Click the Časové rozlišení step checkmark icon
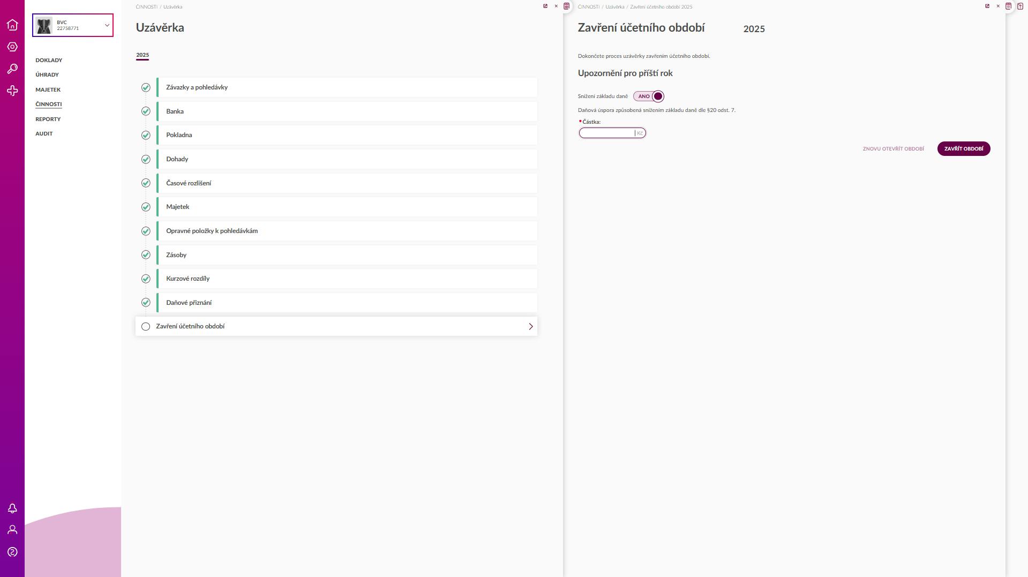Viewport: 1028px width, 577px height. (x=146, y=183)
